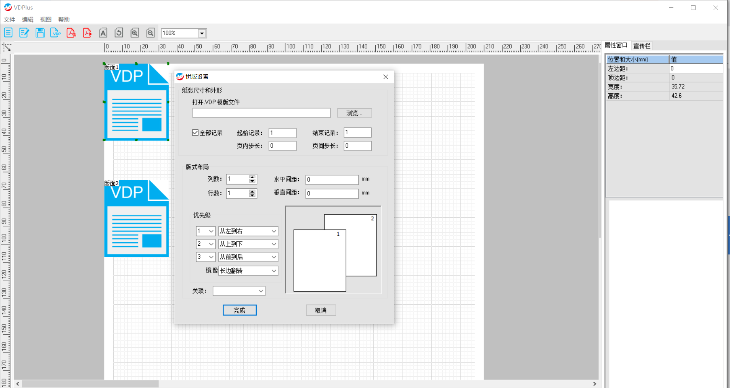This screenshot has width=730, height=388.
Task: Click the save floppy disk icon
Action: (x=40, y=33)
